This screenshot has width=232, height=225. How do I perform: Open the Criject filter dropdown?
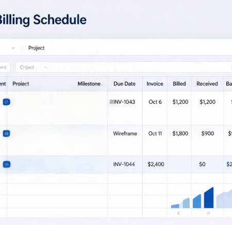[124, 67]
